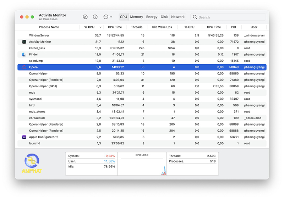
Task: Select Opera Helper (Renderer) with PID 58898
Action: point(46,124)
